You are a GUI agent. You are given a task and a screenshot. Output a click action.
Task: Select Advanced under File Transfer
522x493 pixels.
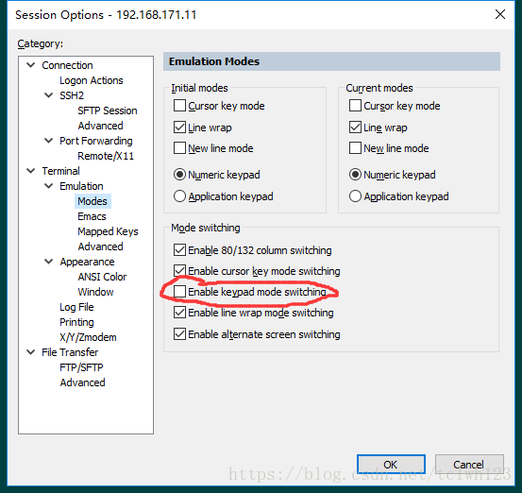pyautogui.click(x=82, y=382)
